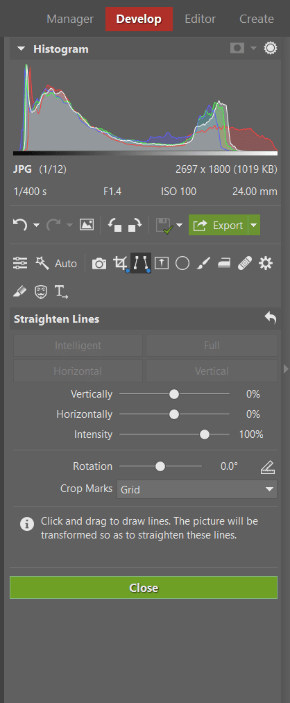Collapse the Histogram panel triangle
The image size is (290, 703).
tap(21, 49)
